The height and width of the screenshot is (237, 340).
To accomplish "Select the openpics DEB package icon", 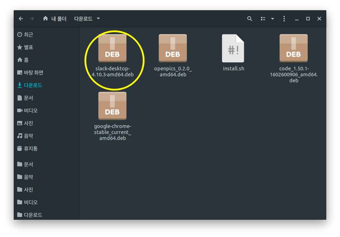I will click(173, 48).
